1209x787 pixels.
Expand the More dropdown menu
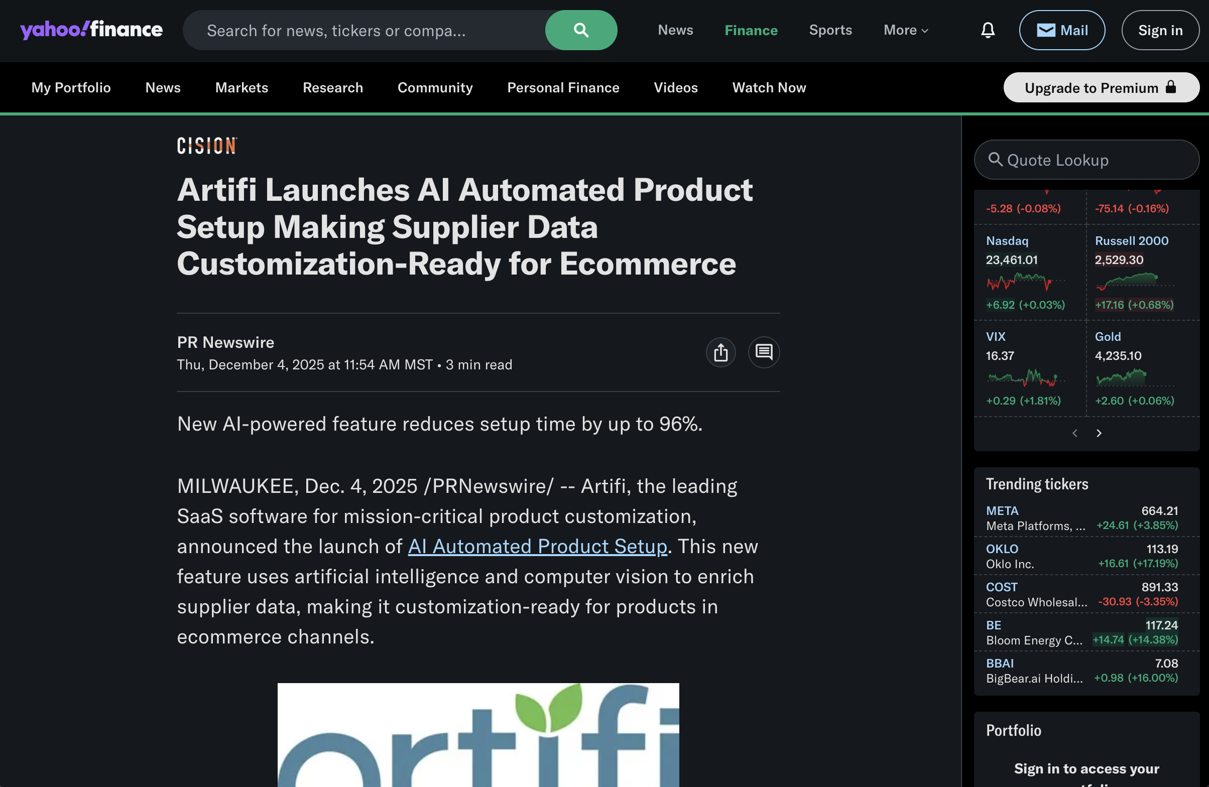[x=905, y=31]
